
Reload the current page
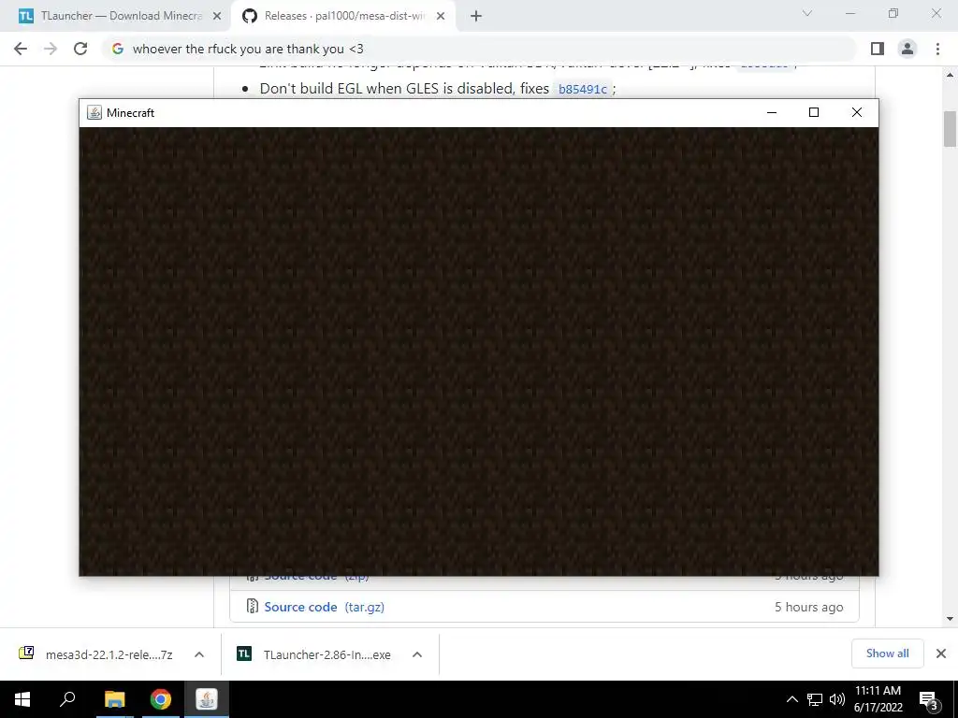pyautogui.click(x=80, y=49)
